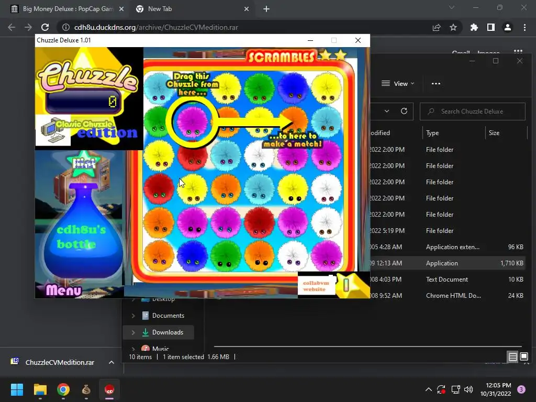Open File Explorer from the taskbar
Screen dimensions: 536x402
(40, 389)
